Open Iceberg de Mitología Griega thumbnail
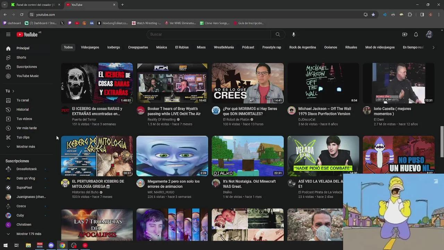The width and height of the screenshot is (444, 250). [97, 156]
